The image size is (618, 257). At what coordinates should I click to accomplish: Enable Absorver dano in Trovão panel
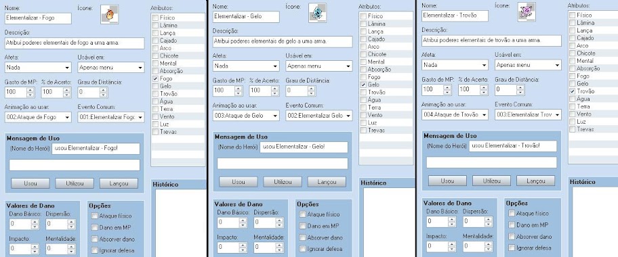512,237
